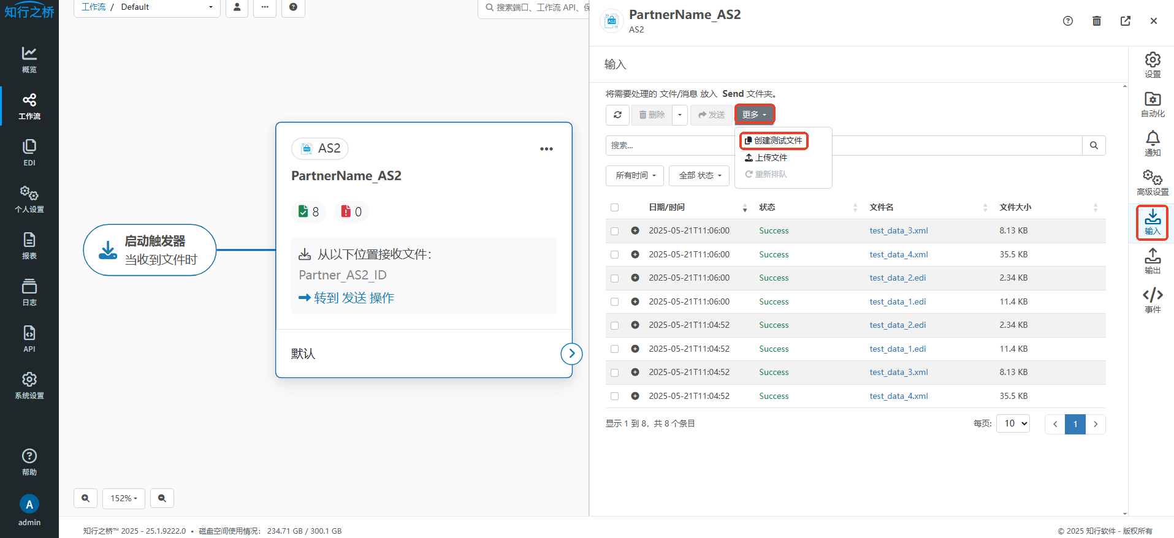Open the 事件 events code icon
This screenshot has width=1174, height=538.
(x=1152, y=300)
